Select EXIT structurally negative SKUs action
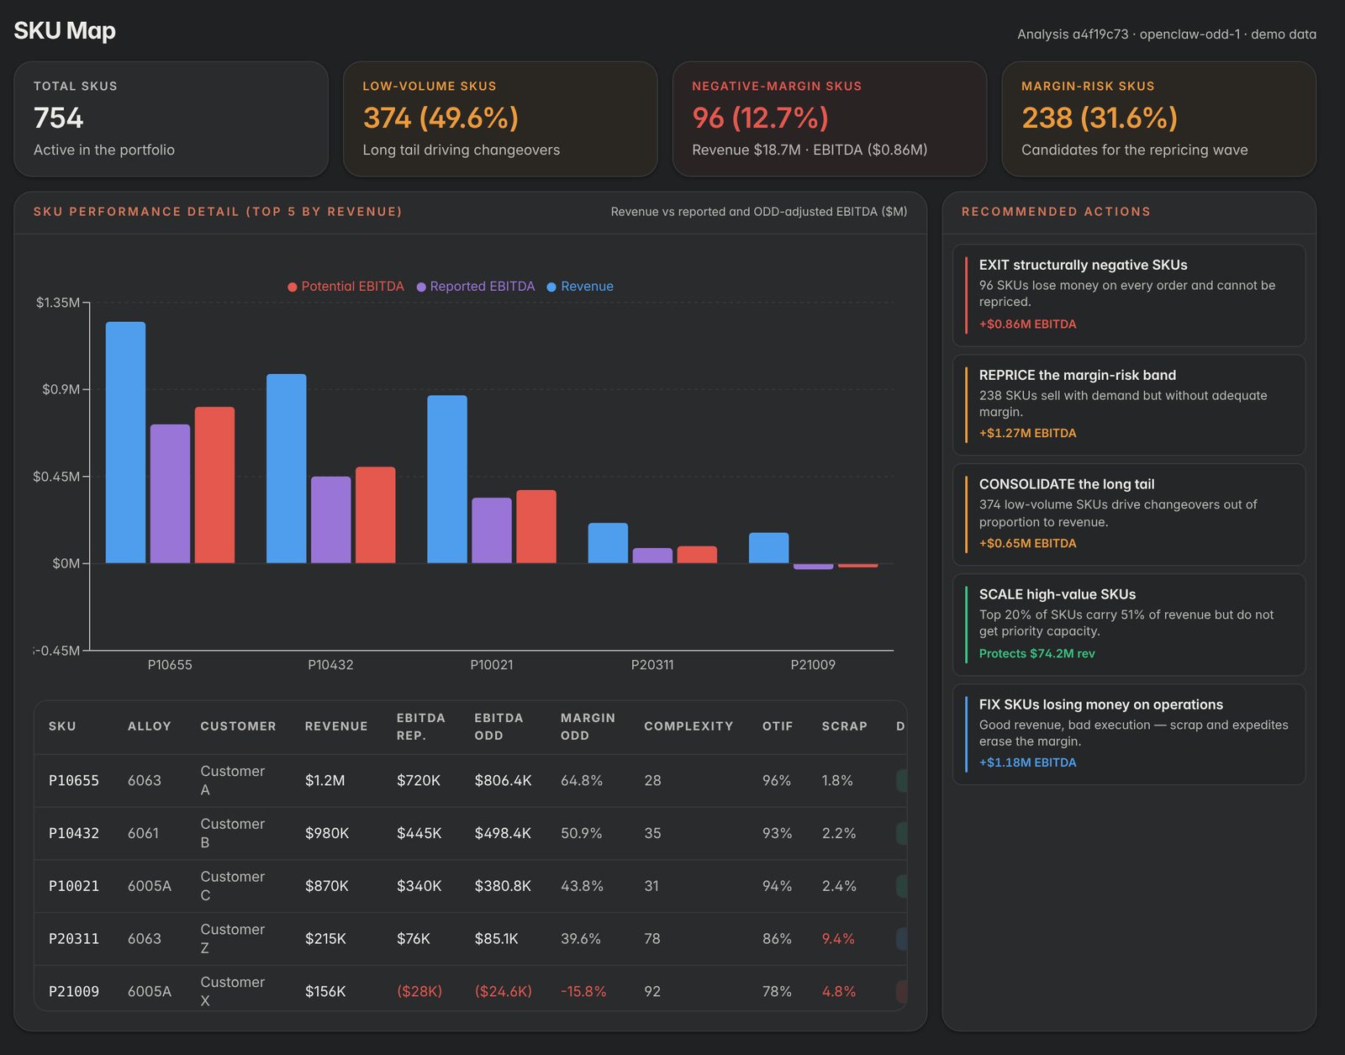 (1129, 295)
